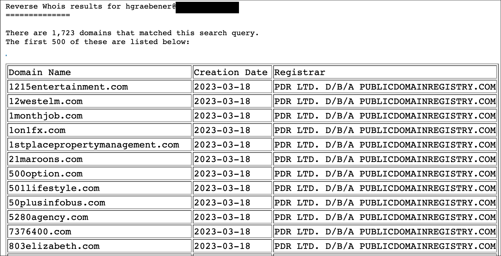Click the 1,723 domains matched text
This screenshot has width=501, height=256.
click(132, 33)
